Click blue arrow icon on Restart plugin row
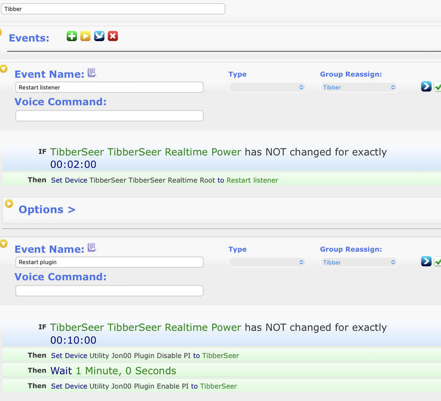441x401 pixels. click(426, 261)
